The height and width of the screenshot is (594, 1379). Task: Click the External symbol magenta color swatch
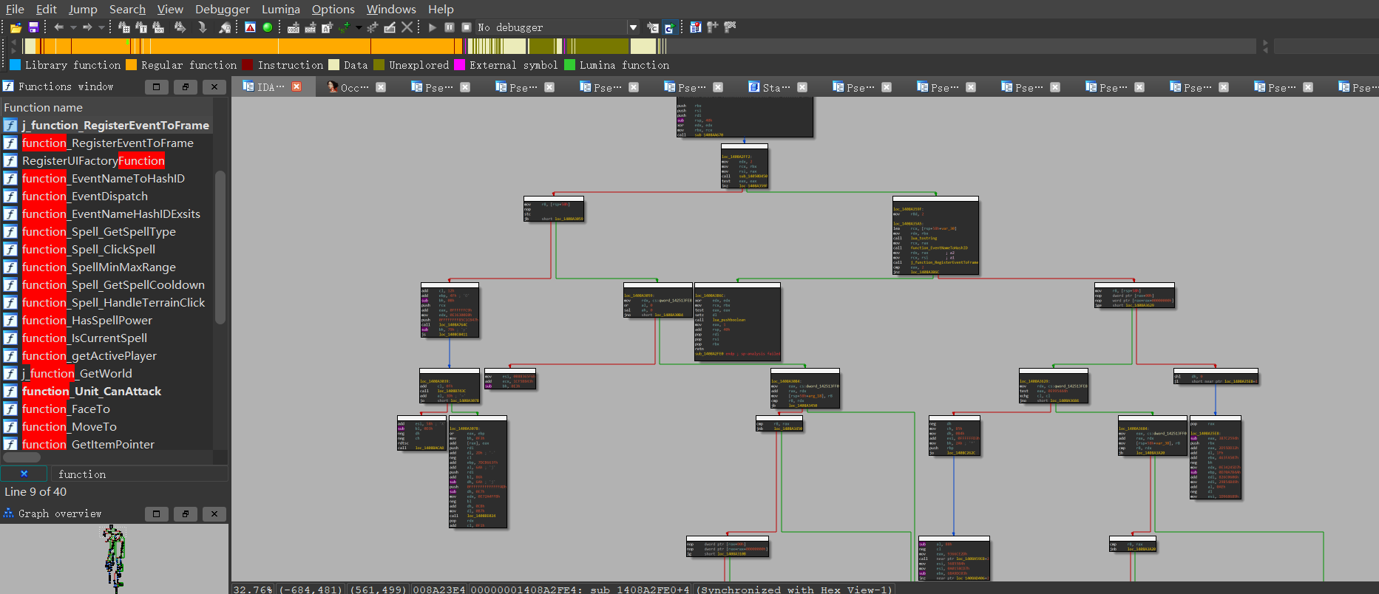pyautogui.click(x=459, y=65)
